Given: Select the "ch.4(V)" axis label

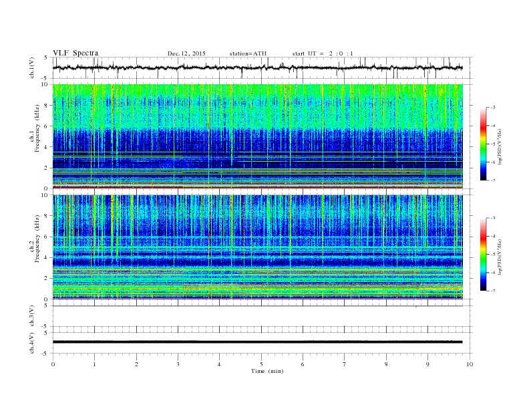Looking at the screenshot, I should (x=32, y=344).
